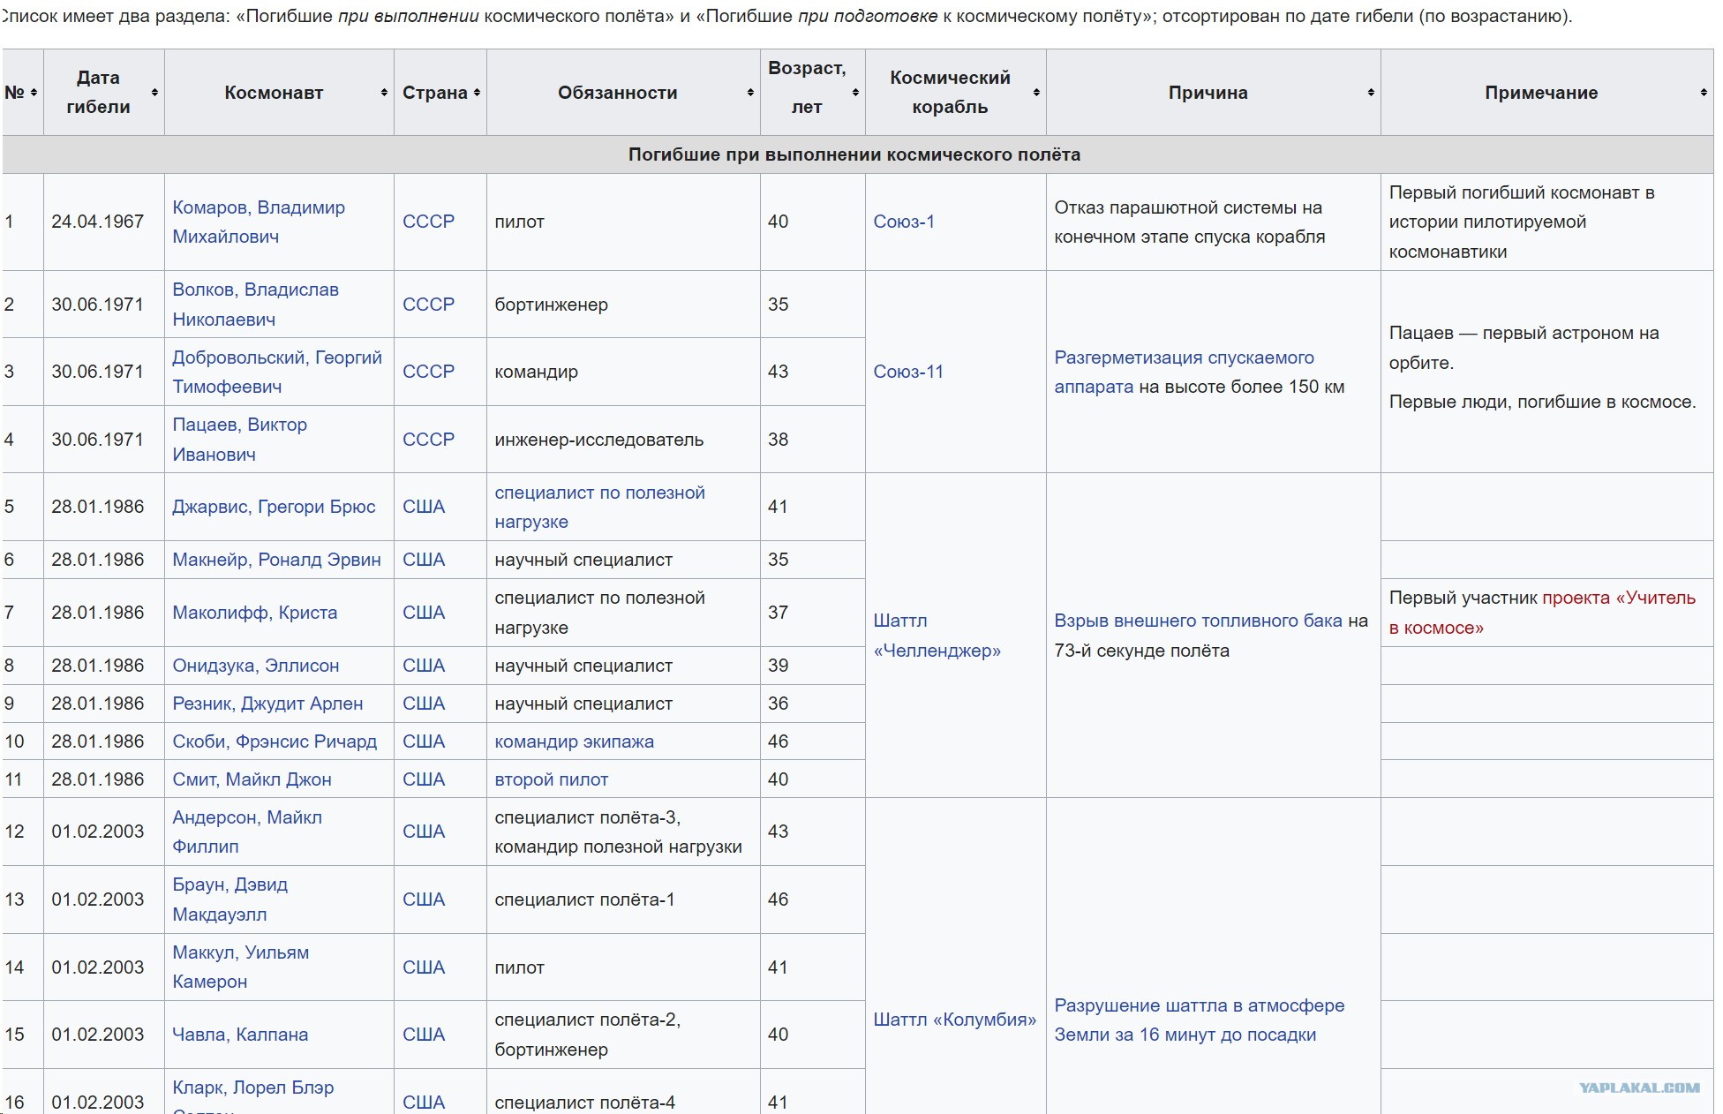The height and width of the screenshot is (1114, 1723).
Task: Sort by Причина column arrows
Action: pos(1371,93)
